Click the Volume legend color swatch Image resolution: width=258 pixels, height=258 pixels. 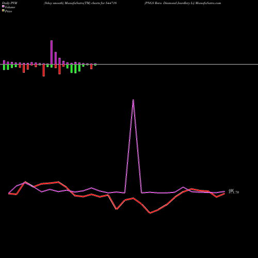click(x=3, y=6)
